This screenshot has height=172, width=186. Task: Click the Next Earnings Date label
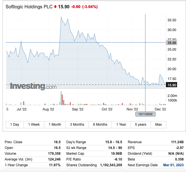coord(143,165)
